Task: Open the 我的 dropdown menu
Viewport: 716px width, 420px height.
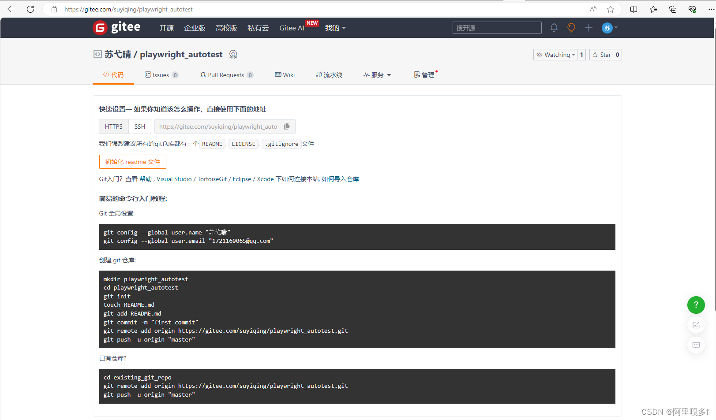Action: click(335, 28)
